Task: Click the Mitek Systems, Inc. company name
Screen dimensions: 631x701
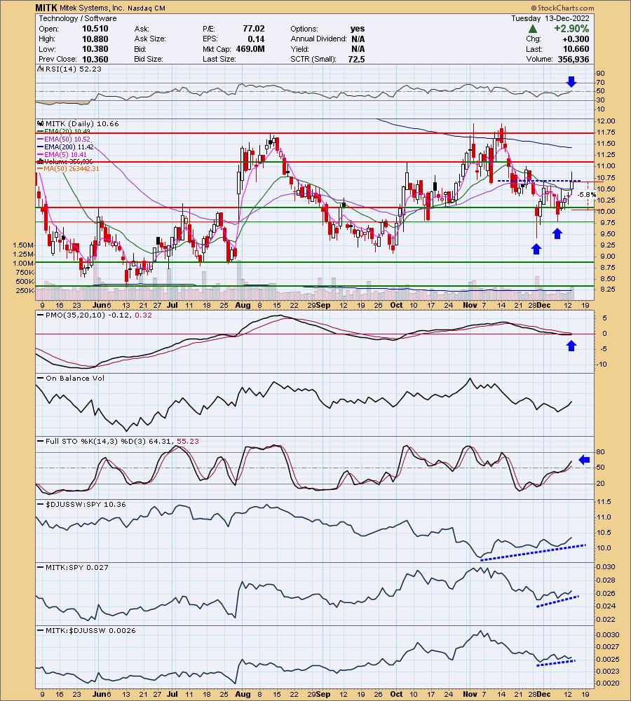Action: (92, 8)
